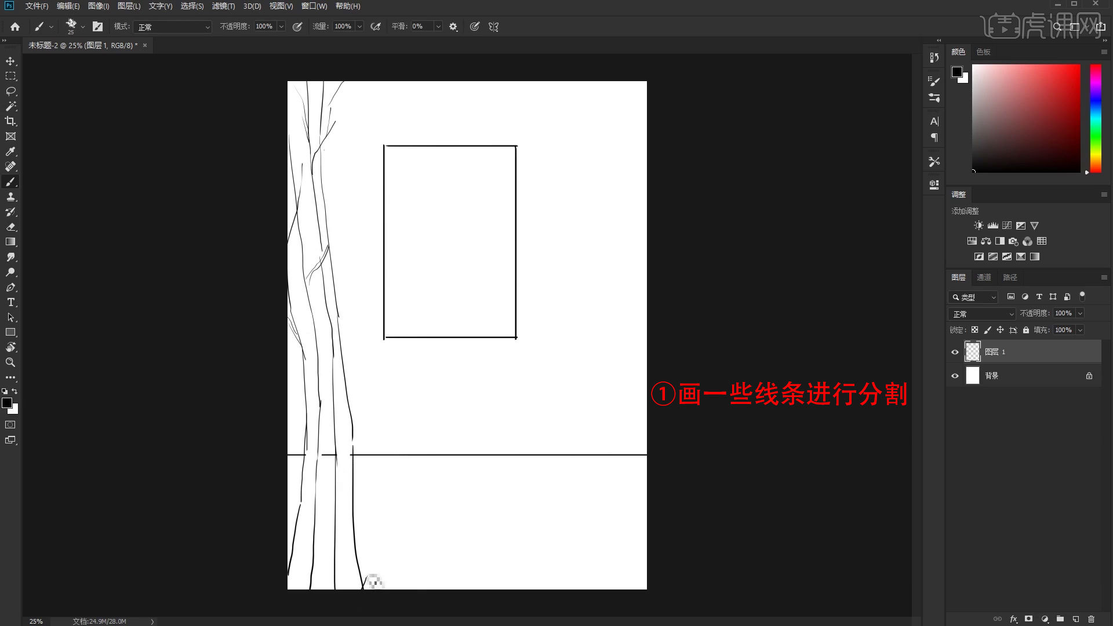This screenshot has width=1113, height=626.
Task: Click the 25% zoom field in status bar
Action: 35,621
